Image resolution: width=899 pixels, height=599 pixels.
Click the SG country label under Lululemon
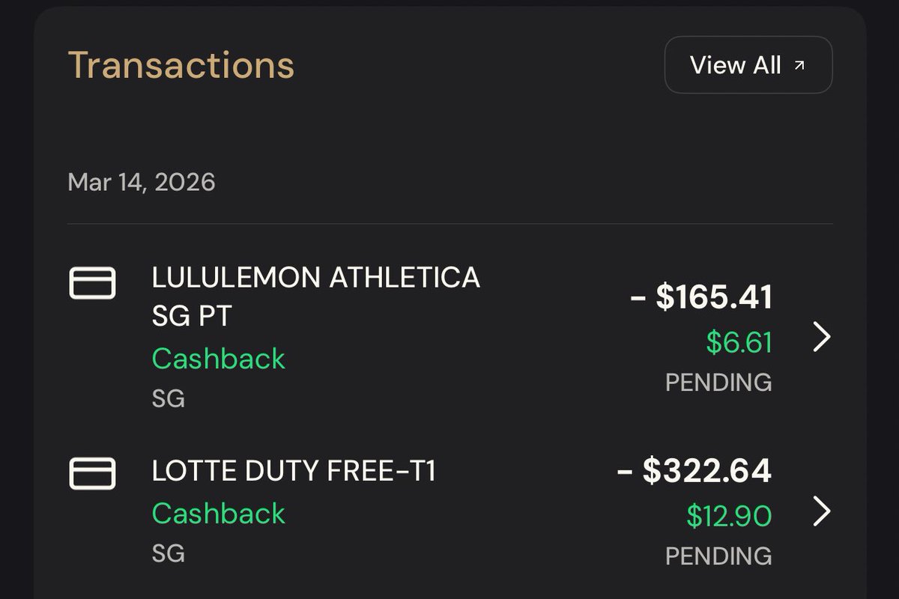click(x=168, y=398)
